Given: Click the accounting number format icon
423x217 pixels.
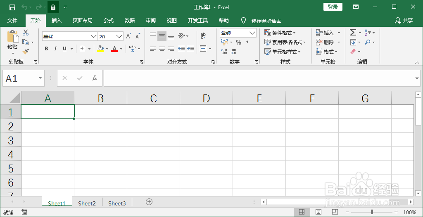Looking at the screenshot, I should (224, 42).
